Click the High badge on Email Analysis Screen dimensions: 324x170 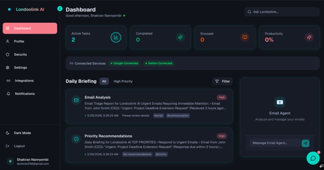[x=222, y=97]
